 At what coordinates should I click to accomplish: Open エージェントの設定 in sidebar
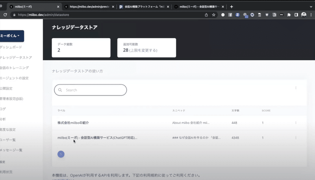click(x=14, y=78)
